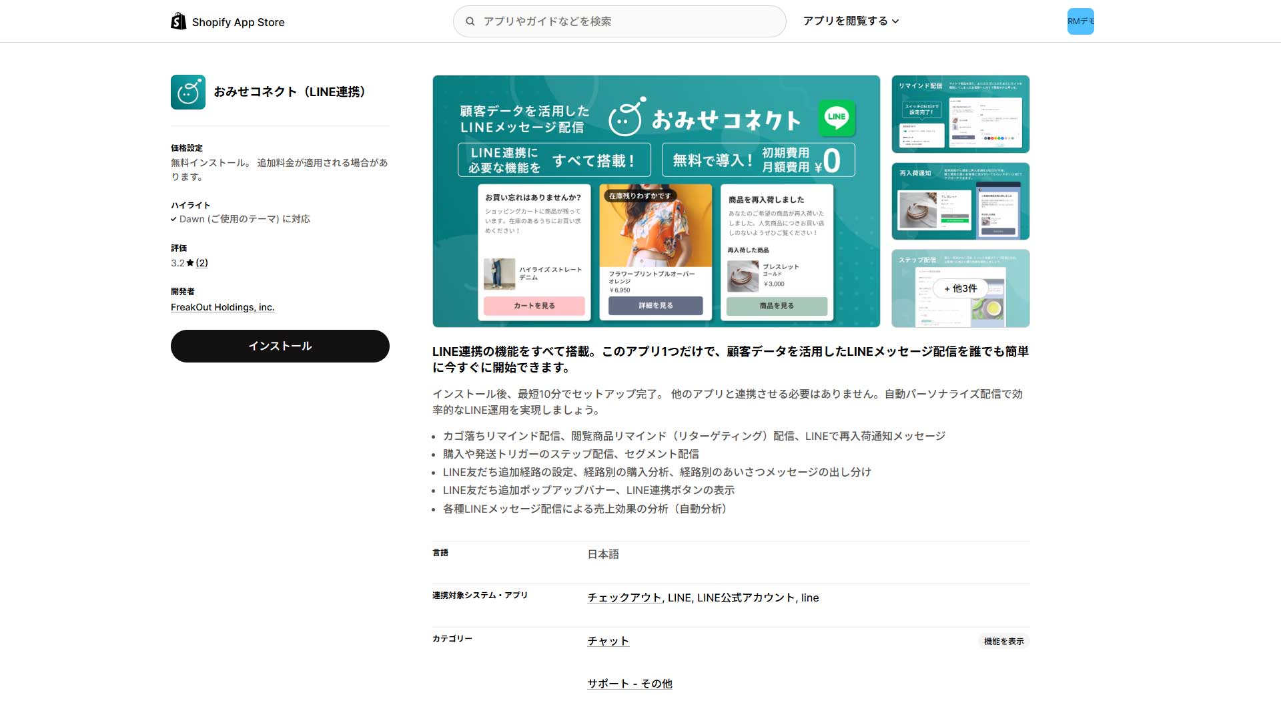Click the Dawn theme compatibility checkmark
The width and height of the screenshot is (1281, 721).
coord(173,219)
